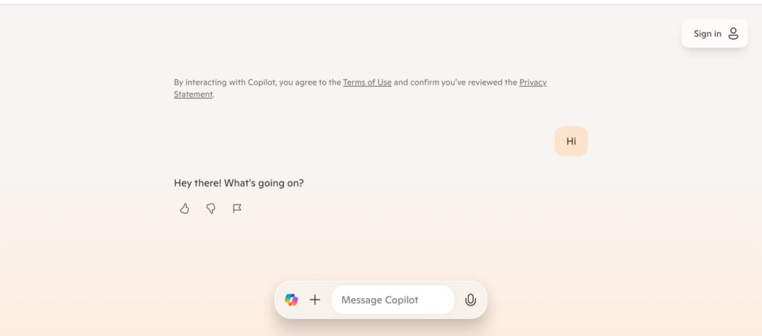
Task: Click the "and confirm you've reviewed the" text
Action: tap(455, 83)
